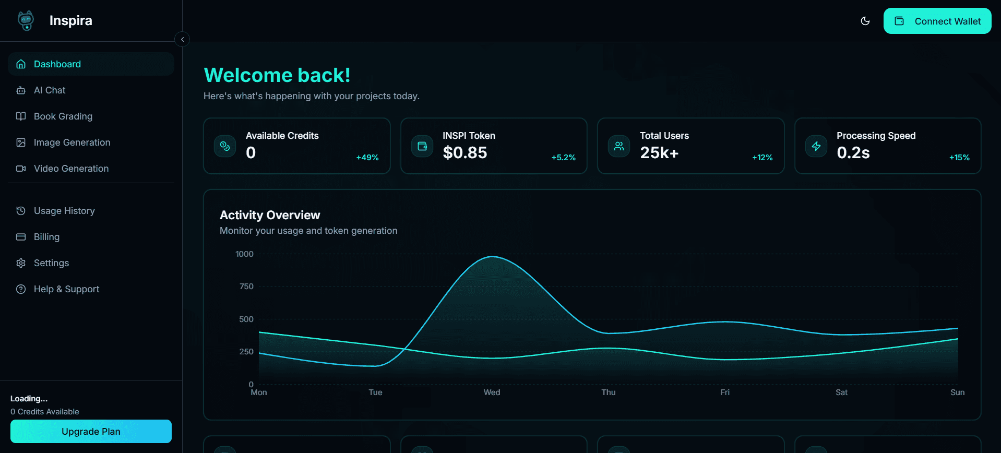
Task: Click the Available Credits coins icon
Action: [225, 146]
